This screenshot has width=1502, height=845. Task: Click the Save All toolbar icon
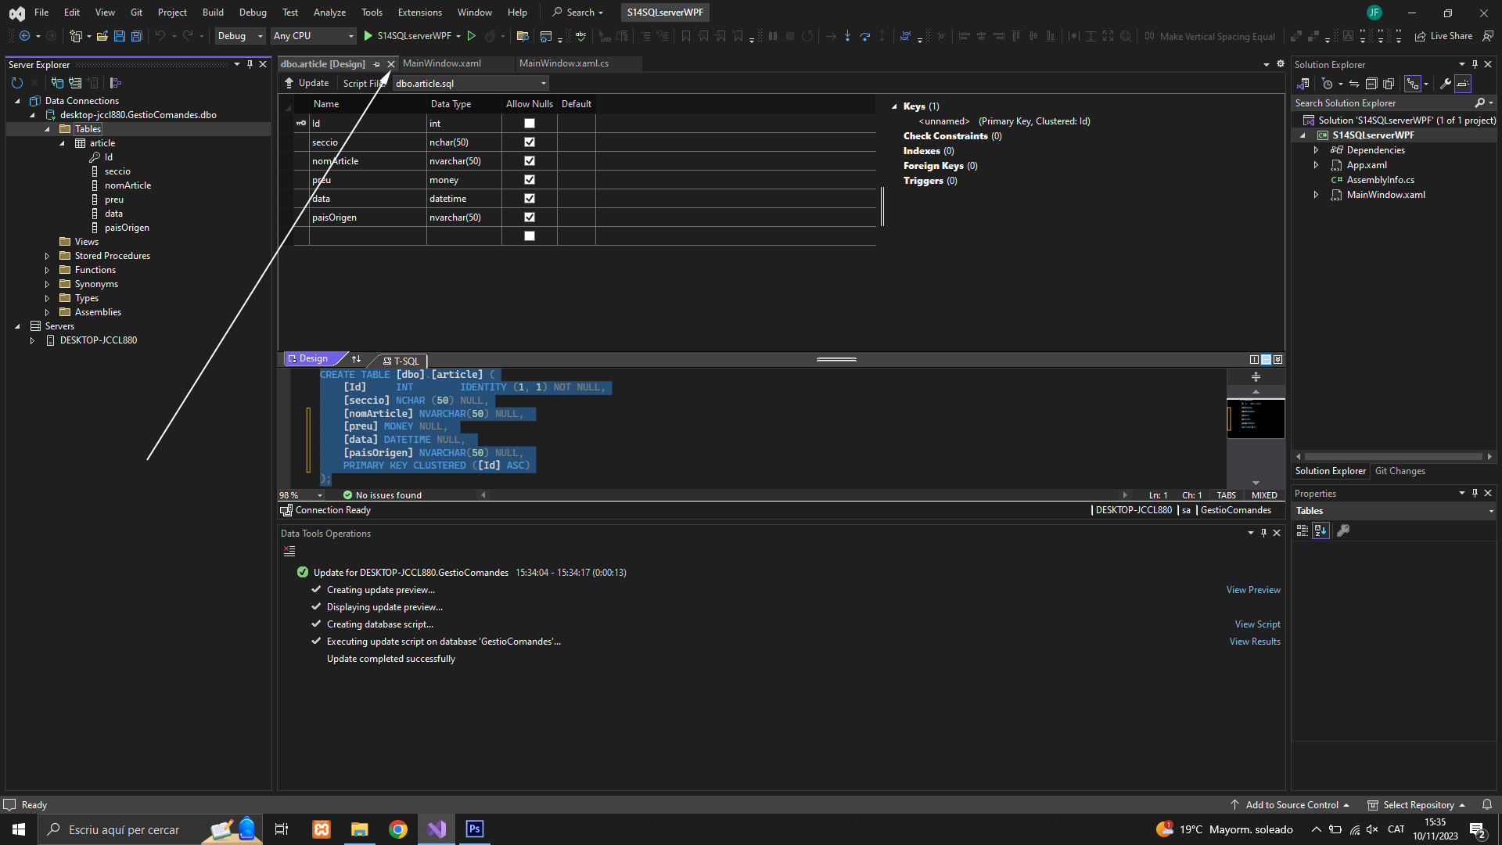coord(136,36)
